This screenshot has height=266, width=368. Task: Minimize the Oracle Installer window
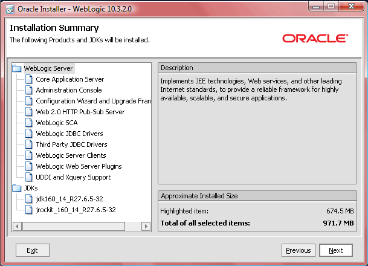316,6
